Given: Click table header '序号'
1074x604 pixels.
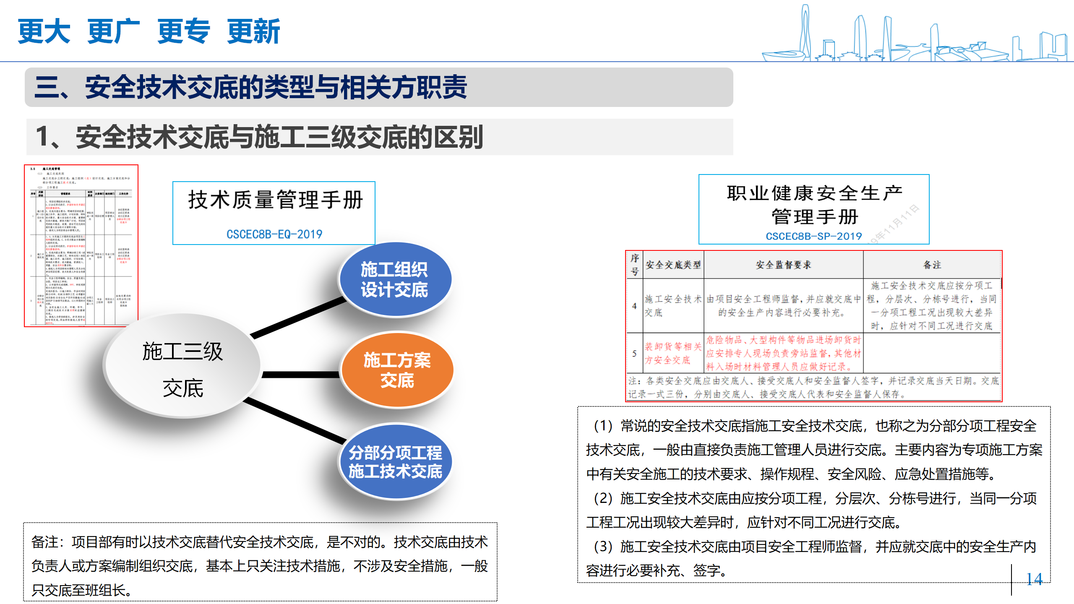Looking at the screenshot, I should (635, 265).
